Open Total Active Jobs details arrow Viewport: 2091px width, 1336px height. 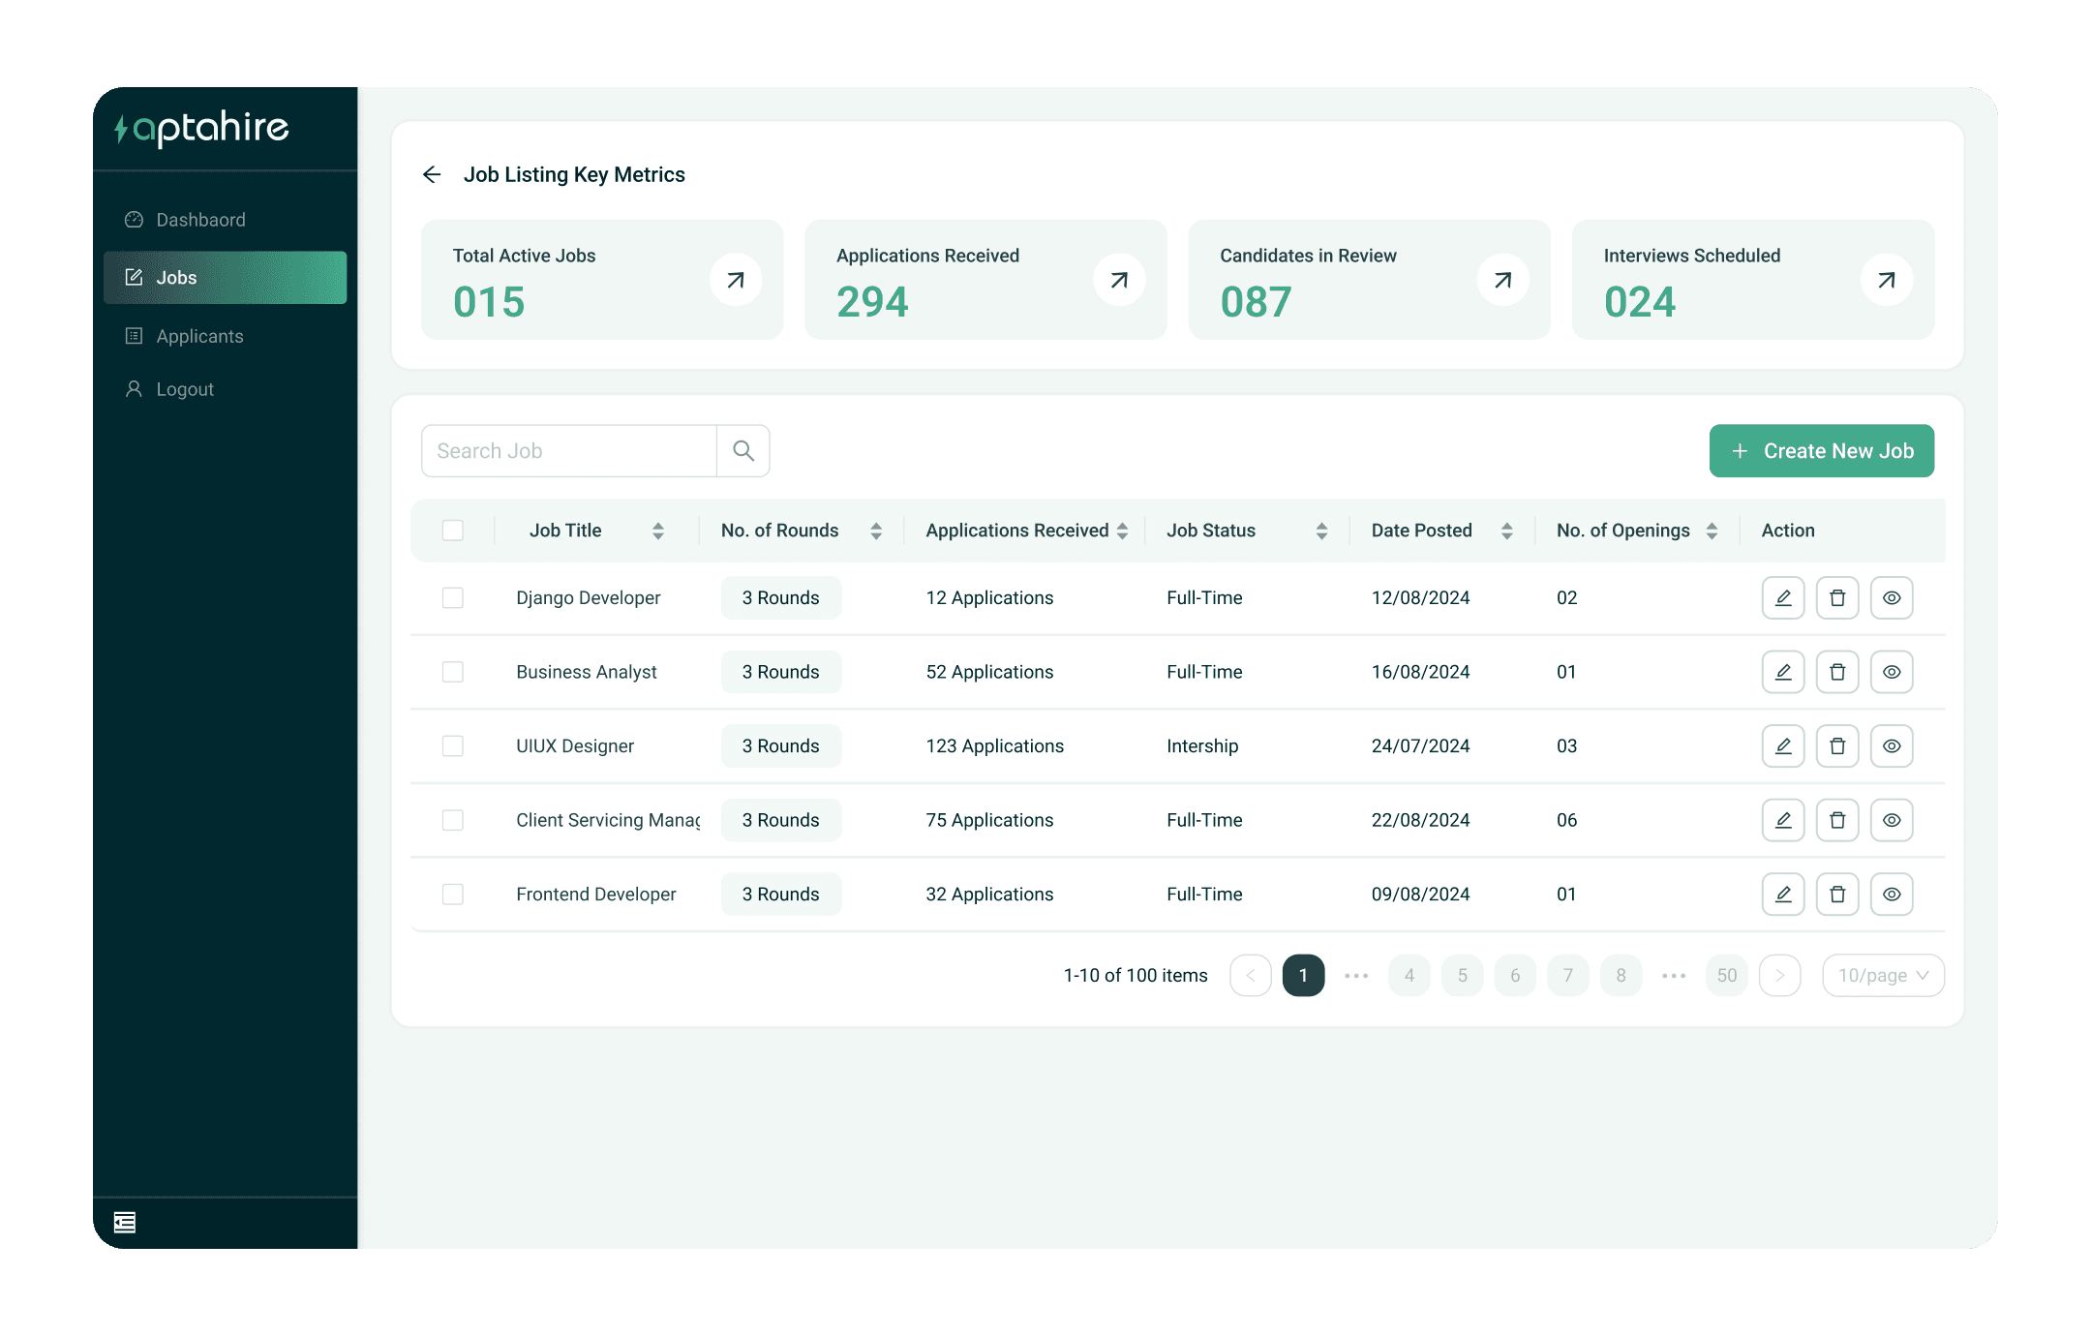coord(736,280)
